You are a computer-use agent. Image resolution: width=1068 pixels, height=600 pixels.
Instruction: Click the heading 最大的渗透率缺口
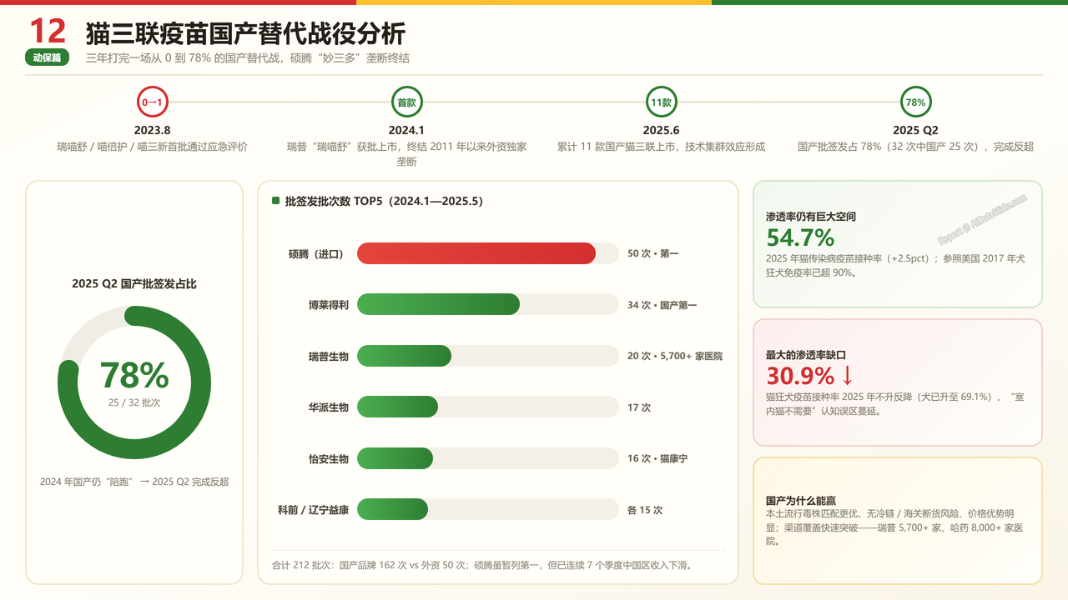[806, 355]
